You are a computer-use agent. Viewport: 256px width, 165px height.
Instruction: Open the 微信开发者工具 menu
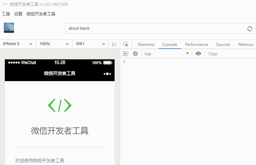click(41, 14)
